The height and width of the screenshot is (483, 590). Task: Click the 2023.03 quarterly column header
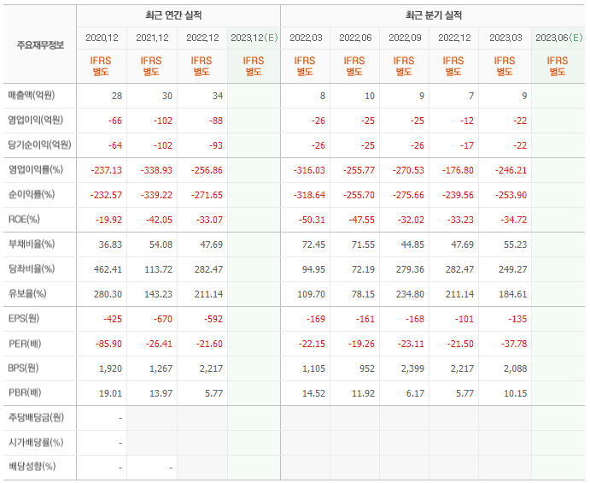[x=505, y=38]
